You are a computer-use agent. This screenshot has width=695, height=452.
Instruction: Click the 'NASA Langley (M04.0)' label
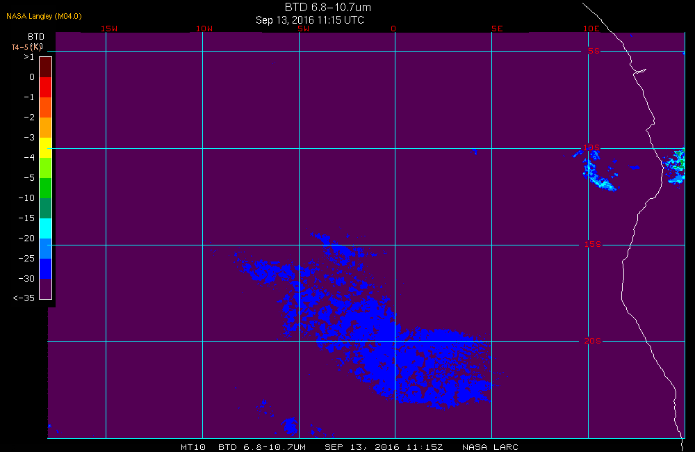[44, 16]
